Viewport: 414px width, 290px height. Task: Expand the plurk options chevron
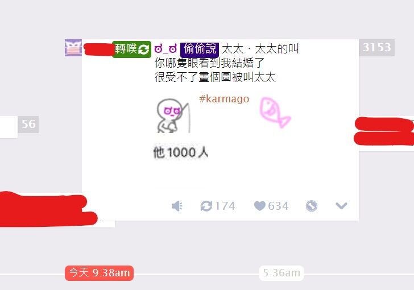(x=341, y=205)
